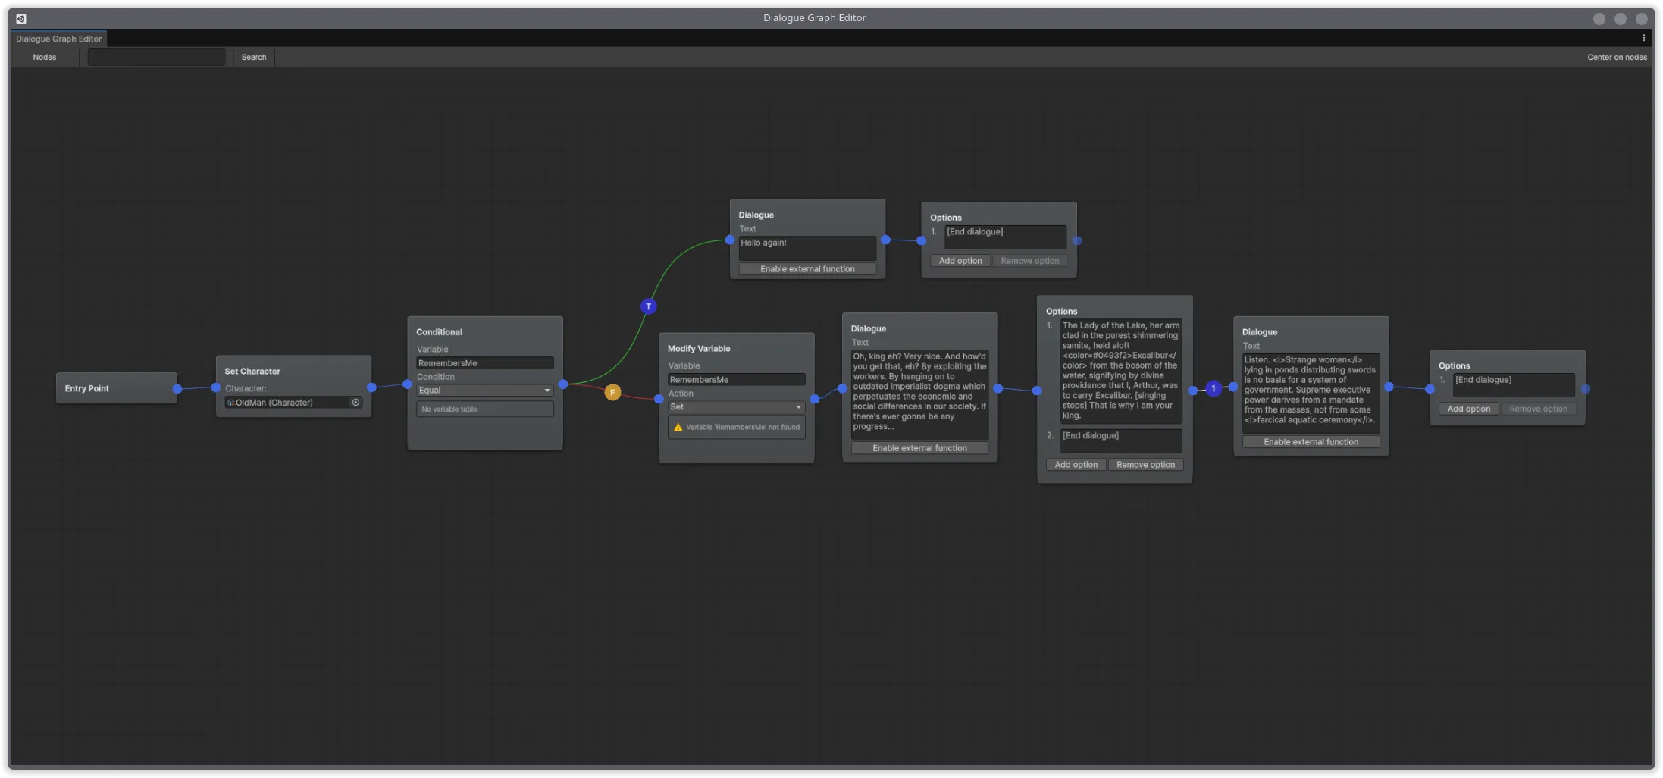This screenshot has height=778, width=1663.
Task: Click the Set Character output port
Action: click(371, 387)
